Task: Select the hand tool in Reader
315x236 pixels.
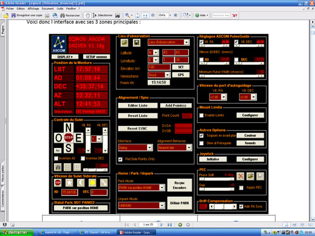Action: click(x=87, y=15)
